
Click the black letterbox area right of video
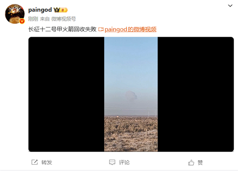[196, 94]
